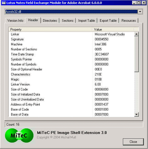The width and height of the screenshot is (148, 149).
Task: Select the Linker Version row
Action: [71, 84]
